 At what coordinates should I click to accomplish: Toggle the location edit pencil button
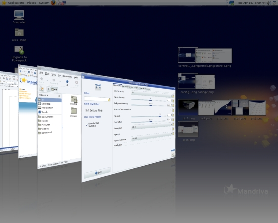[42, 88]
